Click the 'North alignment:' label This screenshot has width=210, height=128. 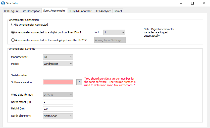click(21, 116)
